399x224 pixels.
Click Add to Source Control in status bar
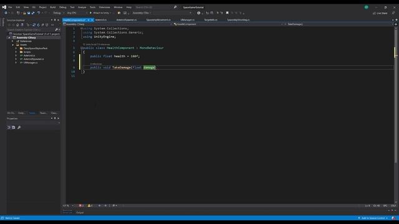coord(373,218)
